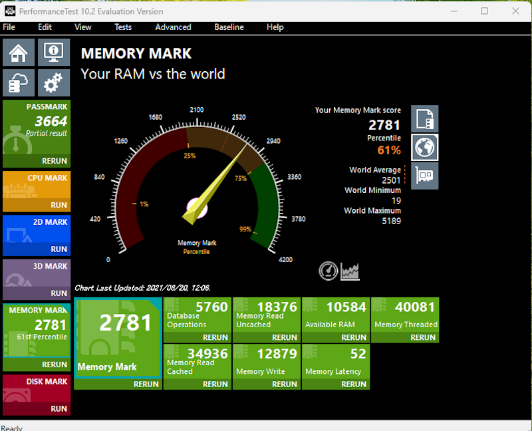Click the World Minimum 19 value

click(396, 201)
